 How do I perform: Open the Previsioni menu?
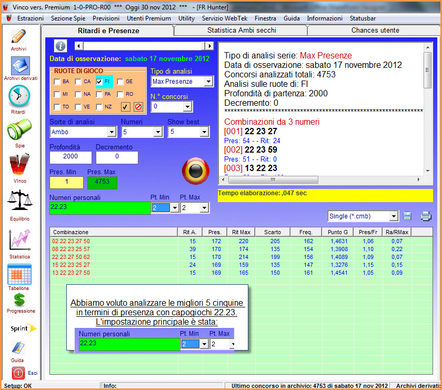coord(106,18)
